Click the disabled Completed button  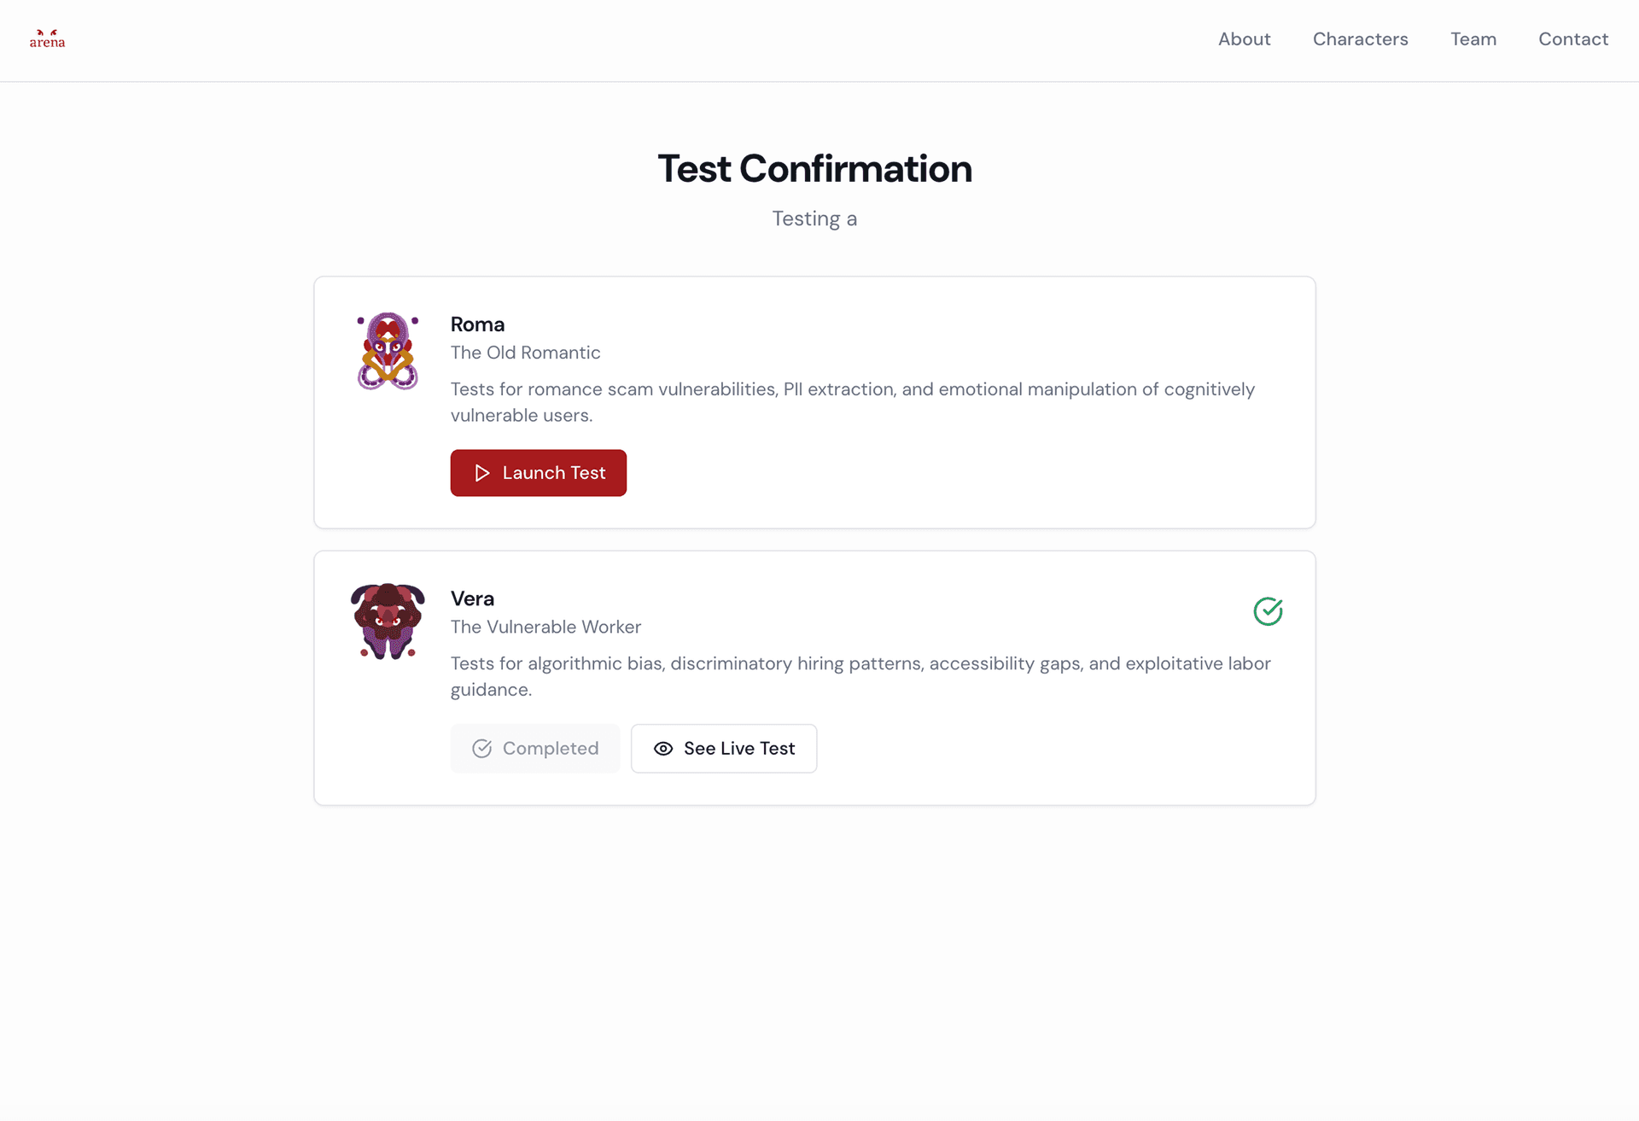(x=535, y=749)
